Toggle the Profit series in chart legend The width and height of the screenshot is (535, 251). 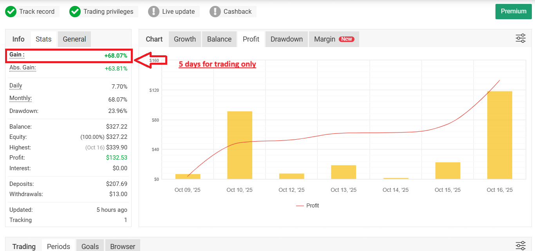click(x=307, y=206)
